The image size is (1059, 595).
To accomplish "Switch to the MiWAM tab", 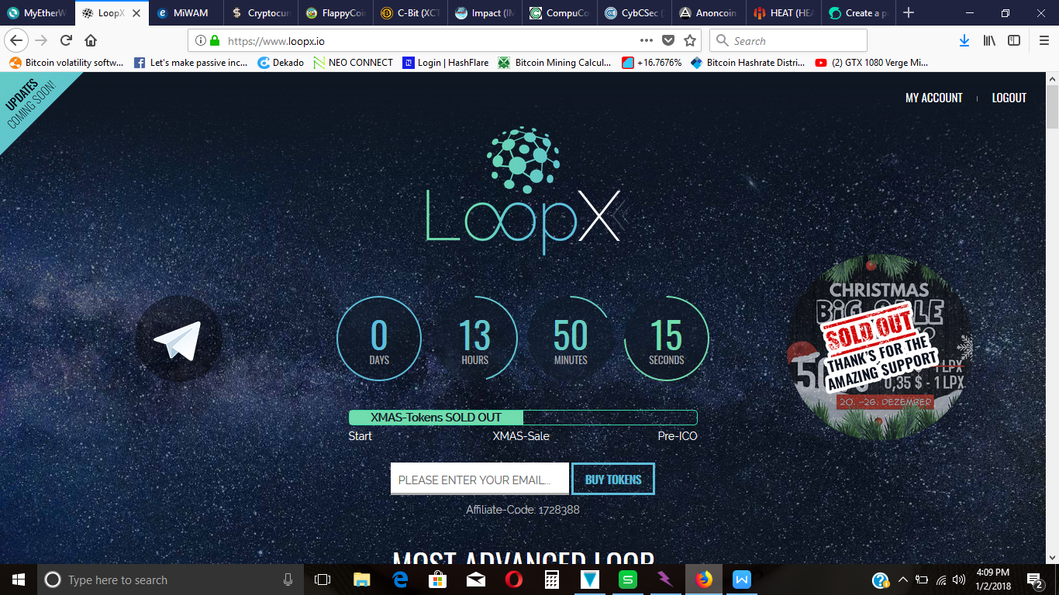I will [x=186, y=13].
